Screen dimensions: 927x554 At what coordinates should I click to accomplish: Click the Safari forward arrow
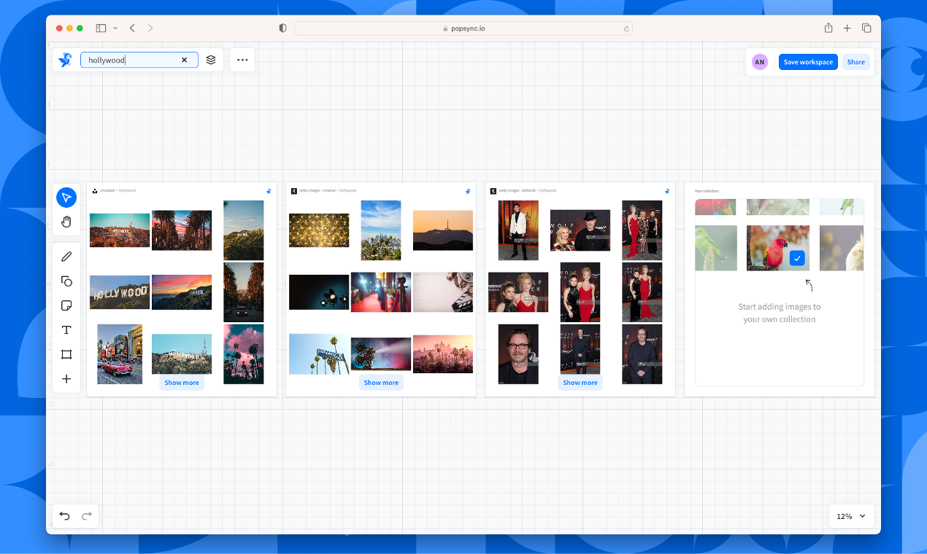pos(150,28)
